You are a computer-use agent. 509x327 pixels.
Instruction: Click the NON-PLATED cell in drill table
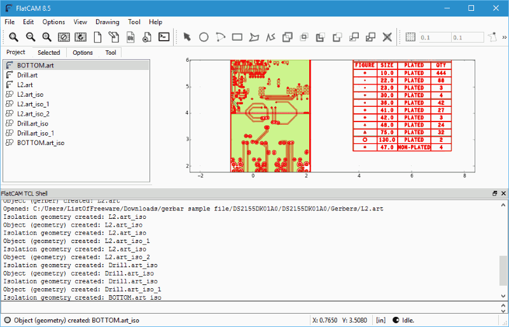[414, 148]
